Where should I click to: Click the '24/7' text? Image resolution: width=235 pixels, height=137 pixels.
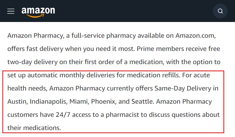(x=63, y=115)
